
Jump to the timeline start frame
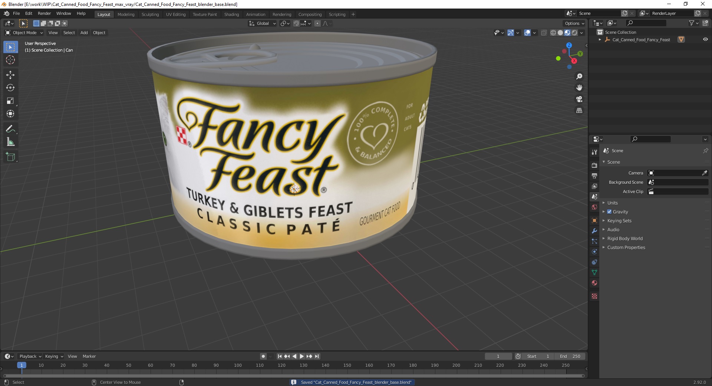point(280,356)
